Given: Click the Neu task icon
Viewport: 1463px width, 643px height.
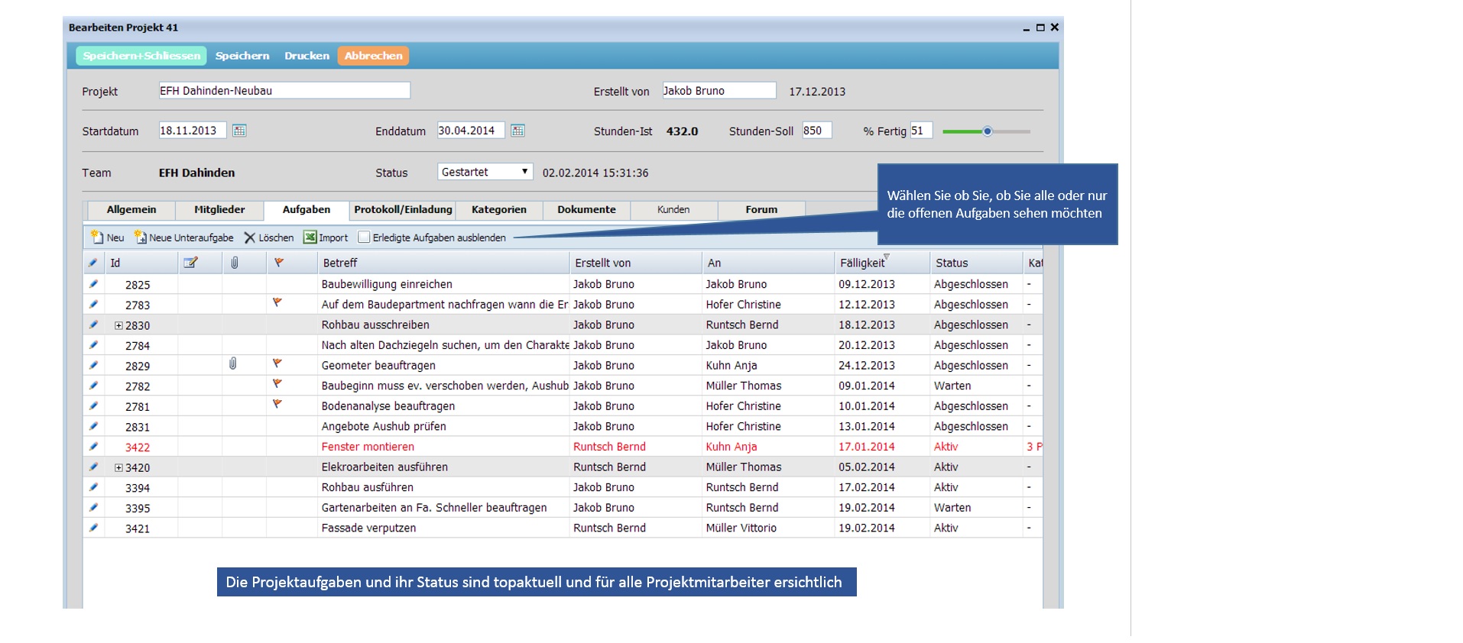Looking at the screenshot, I should click(x=96, y=237).
